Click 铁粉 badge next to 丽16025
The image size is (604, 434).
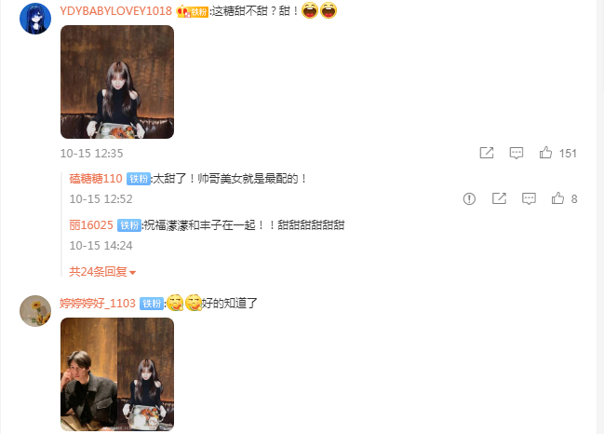click(129, 225)
